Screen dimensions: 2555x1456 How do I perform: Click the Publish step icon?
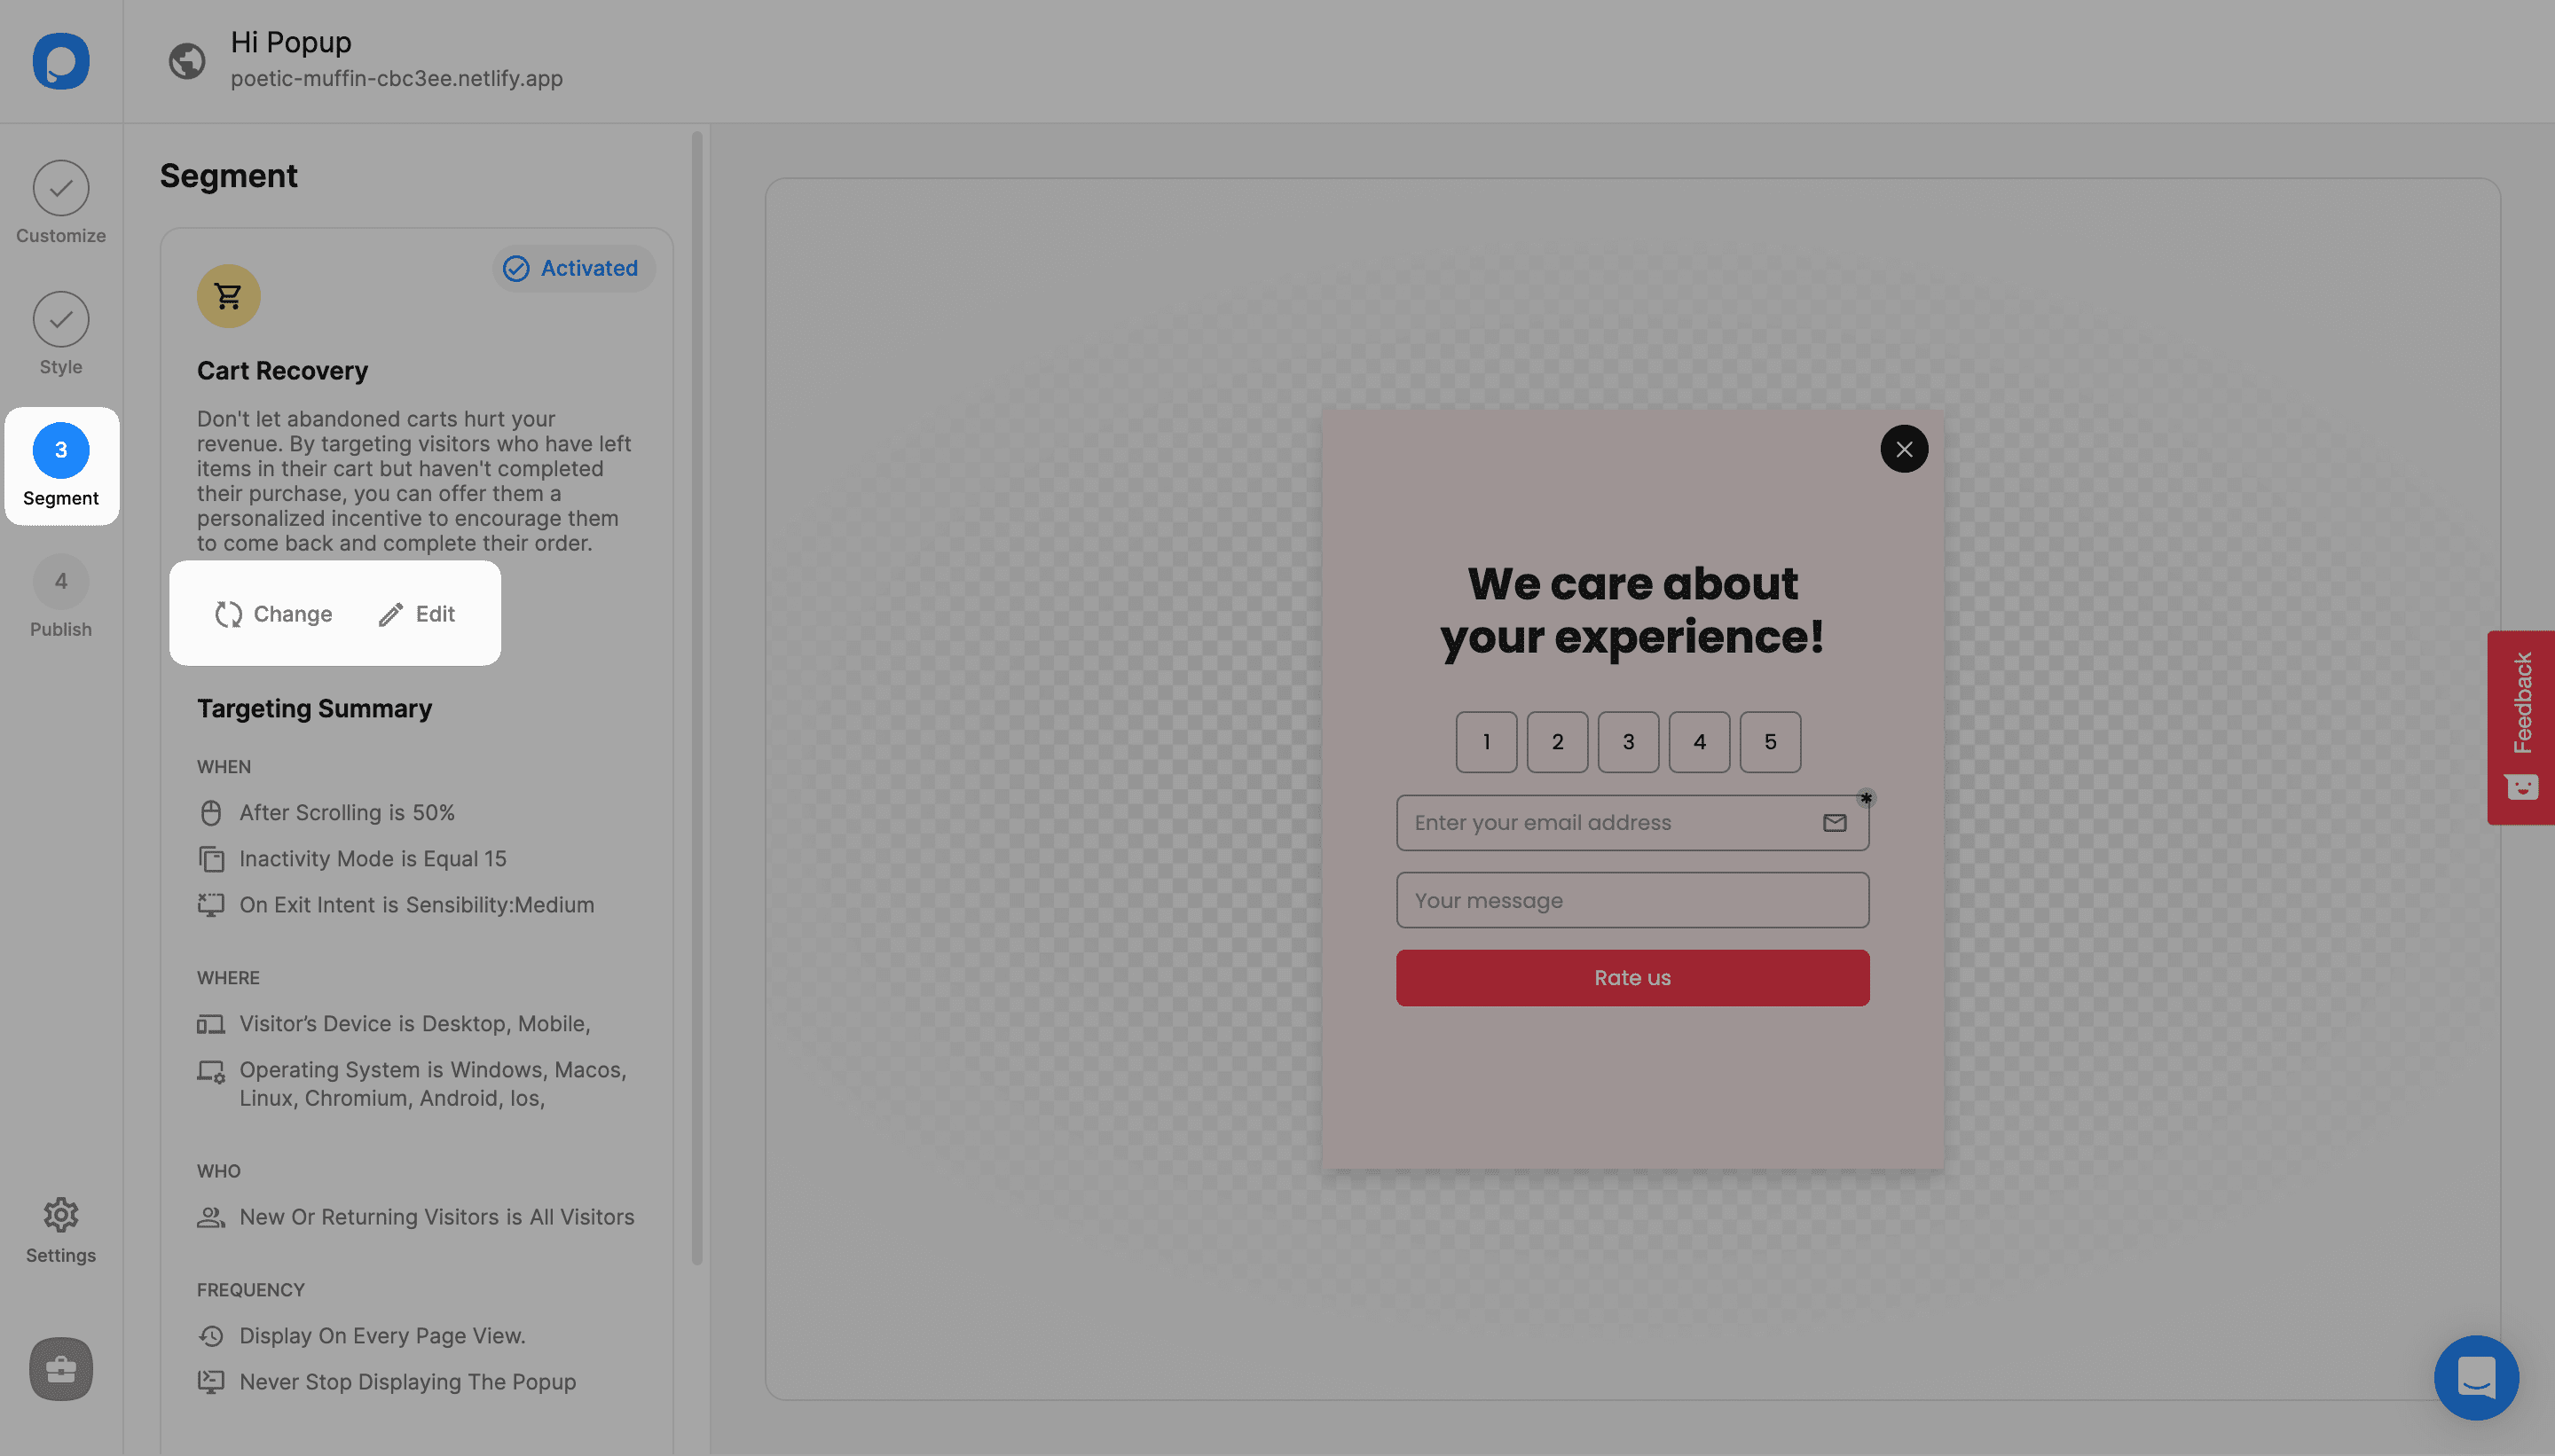[61, 583]
